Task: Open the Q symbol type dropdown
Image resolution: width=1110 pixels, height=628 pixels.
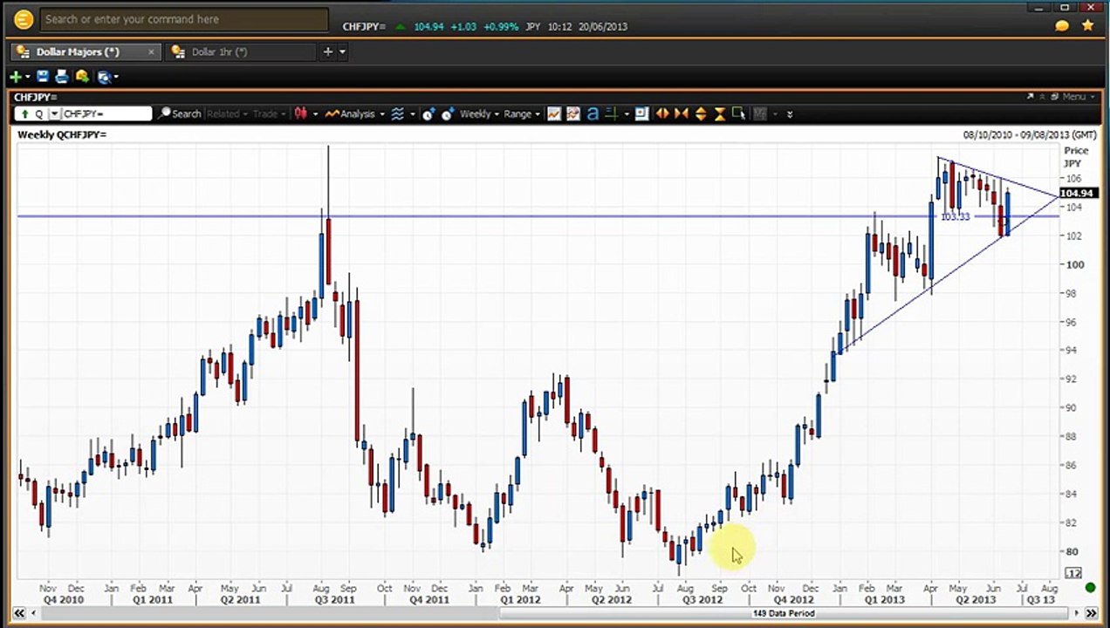Action: tap(54, 113)
